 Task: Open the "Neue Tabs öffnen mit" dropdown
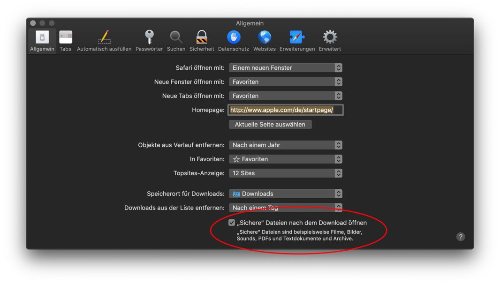[285, 96]
